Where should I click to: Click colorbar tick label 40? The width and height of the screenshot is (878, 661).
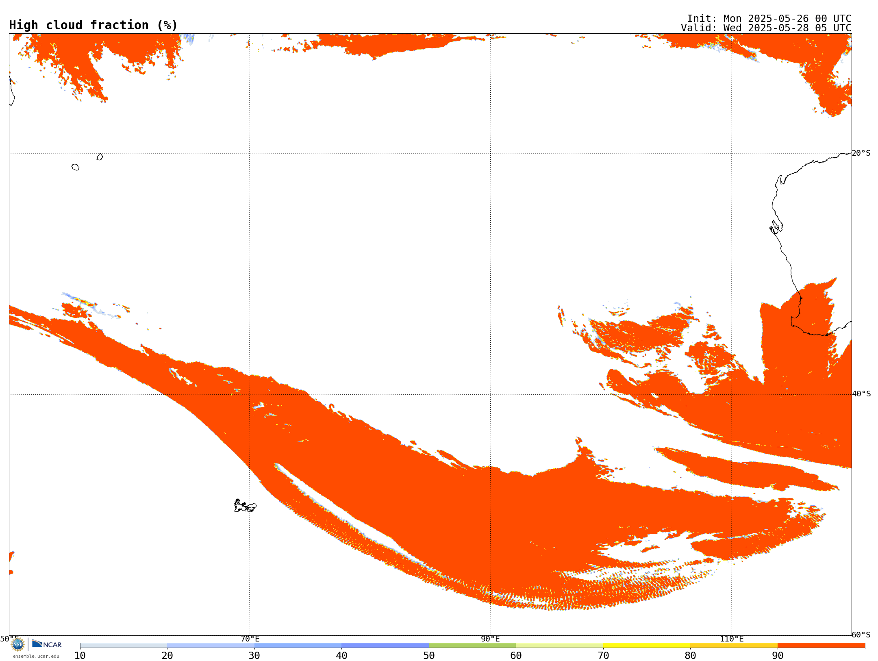[341, 655]
